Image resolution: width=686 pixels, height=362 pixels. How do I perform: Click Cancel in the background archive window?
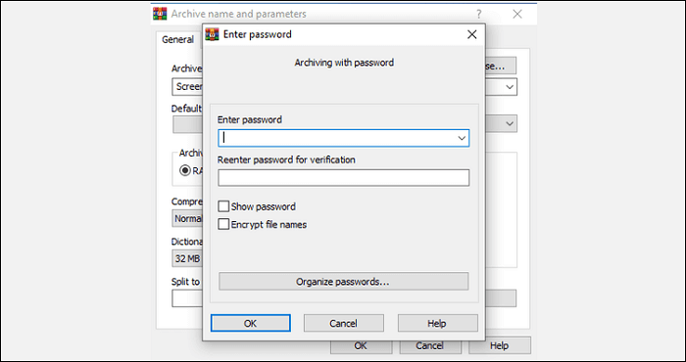(x=429, y=345)
